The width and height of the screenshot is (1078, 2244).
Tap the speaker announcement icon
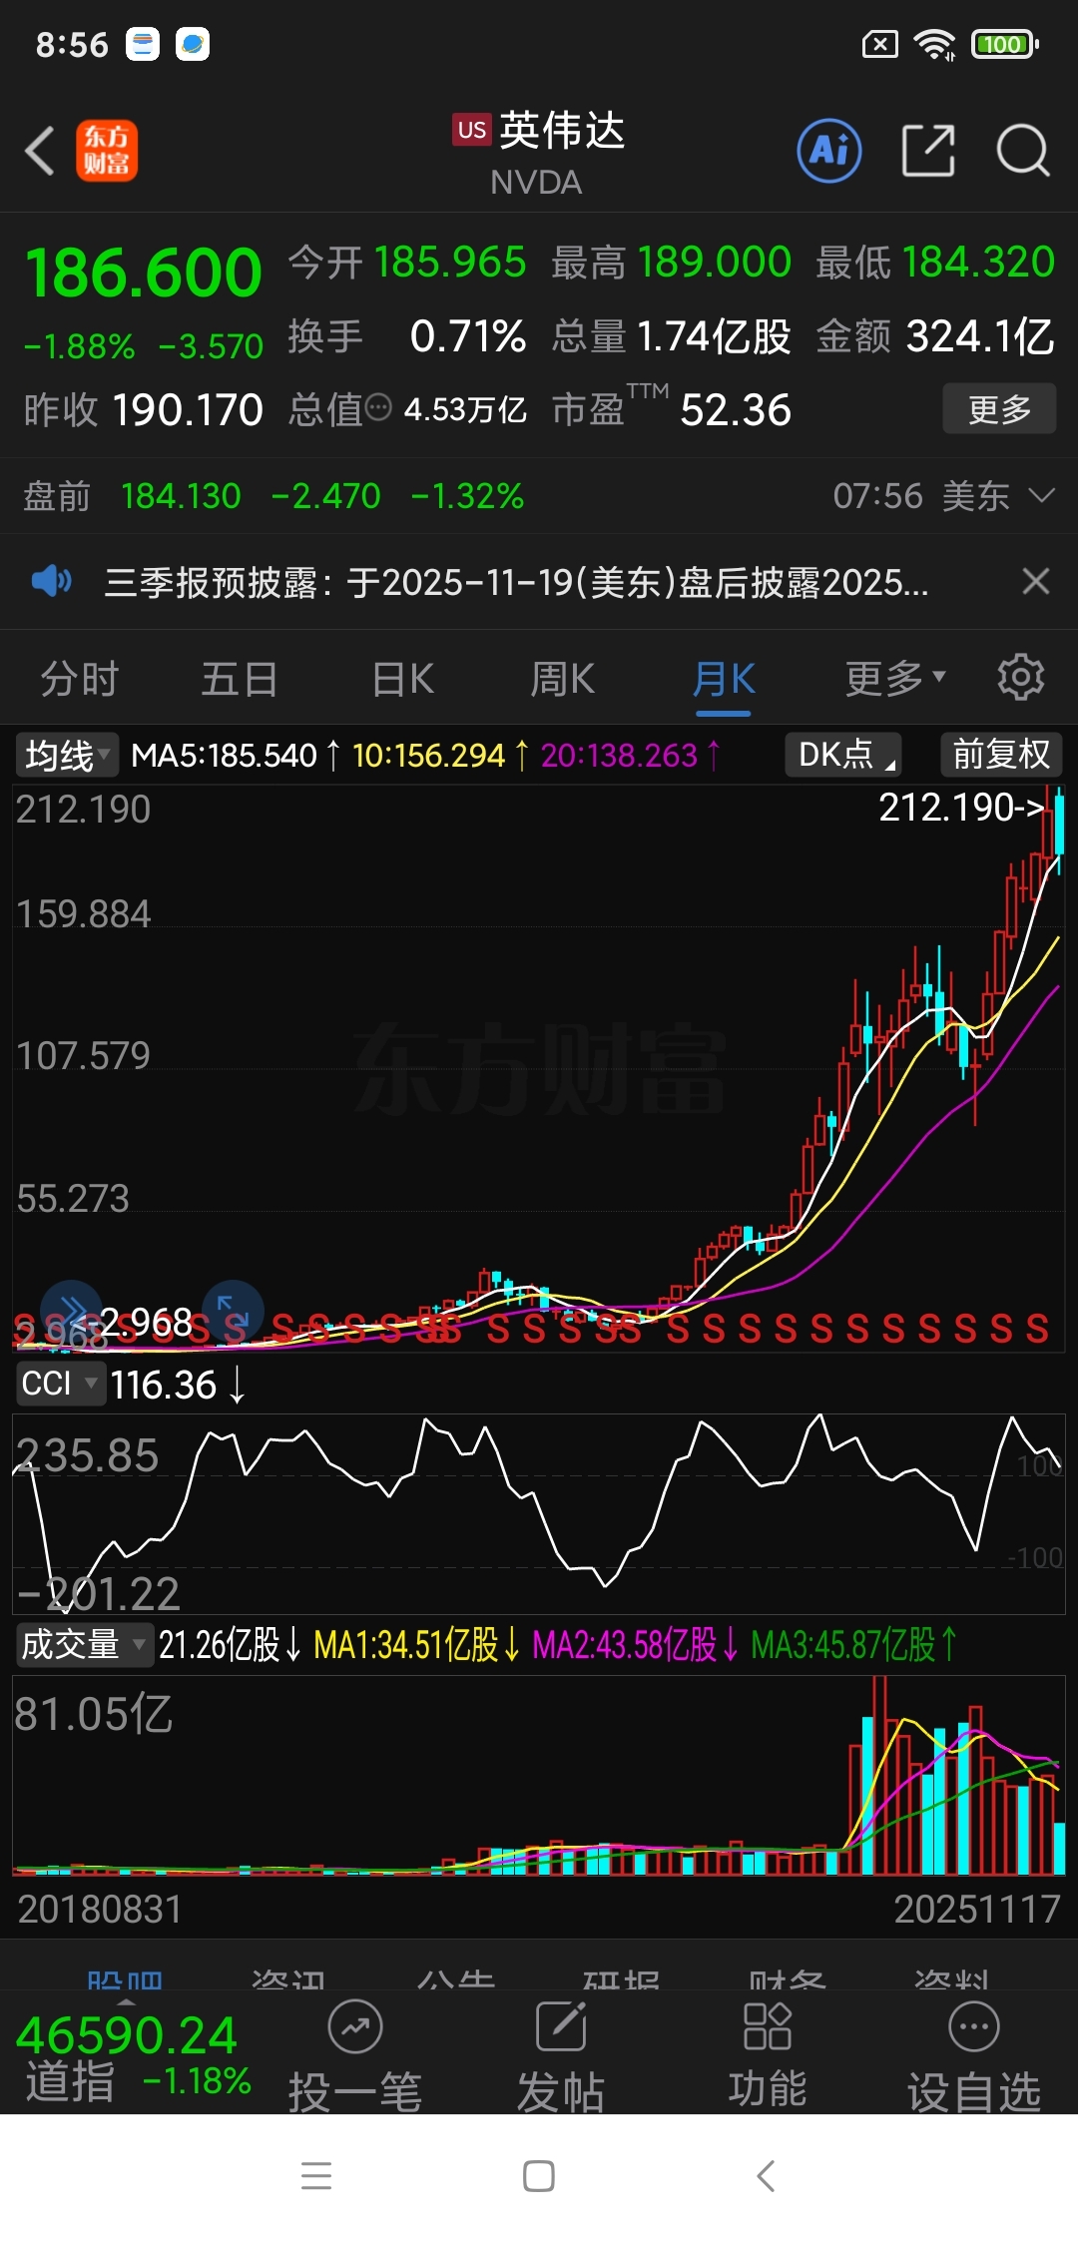pos(52,581)
